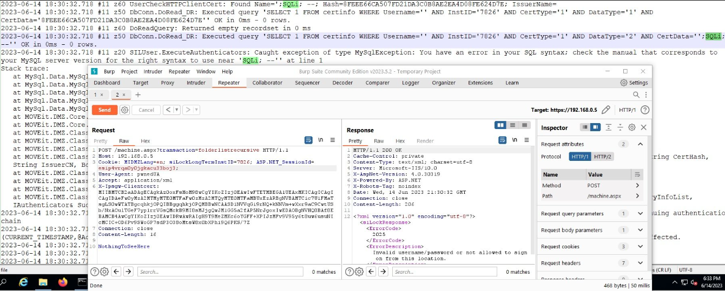Edit target with the pencil icon

606,110
